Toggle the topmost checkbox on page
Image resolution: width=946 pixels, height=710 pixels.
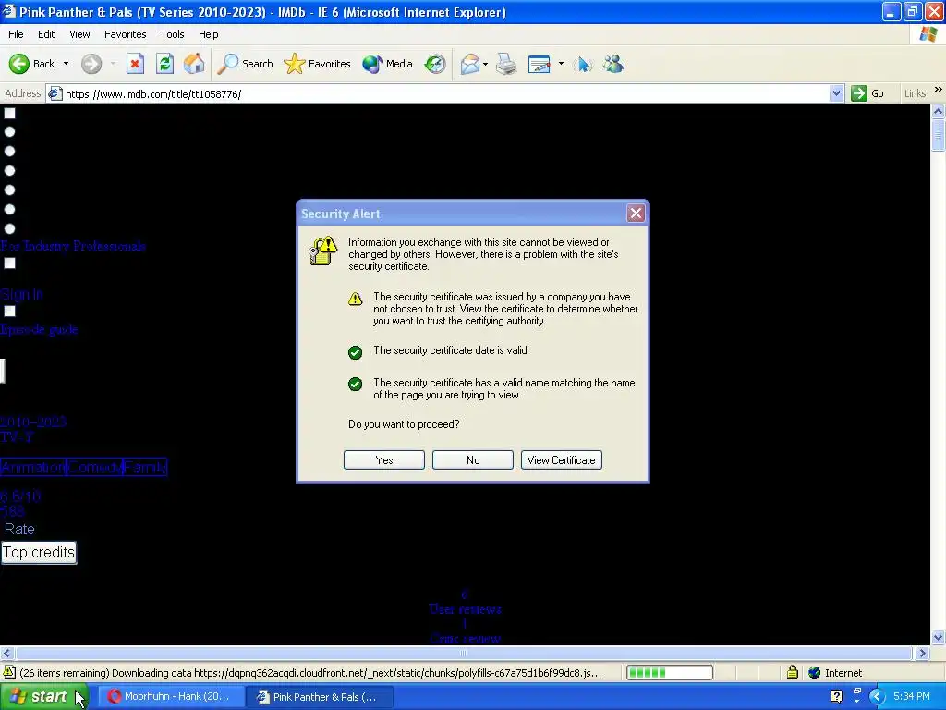pyautogui.click(x=9, y=113)
